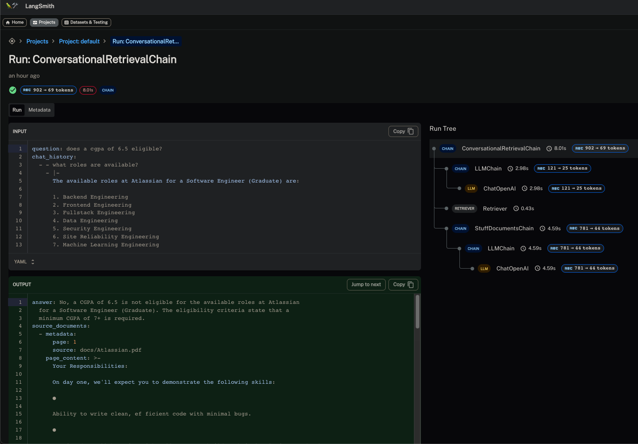Open Project: default breadcrumb link
This screenshot has height=444, width=638.
tap(79, 41)
